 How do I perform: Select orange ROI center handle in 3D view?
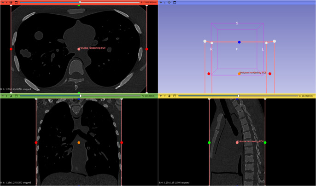[x=239, y=74]
